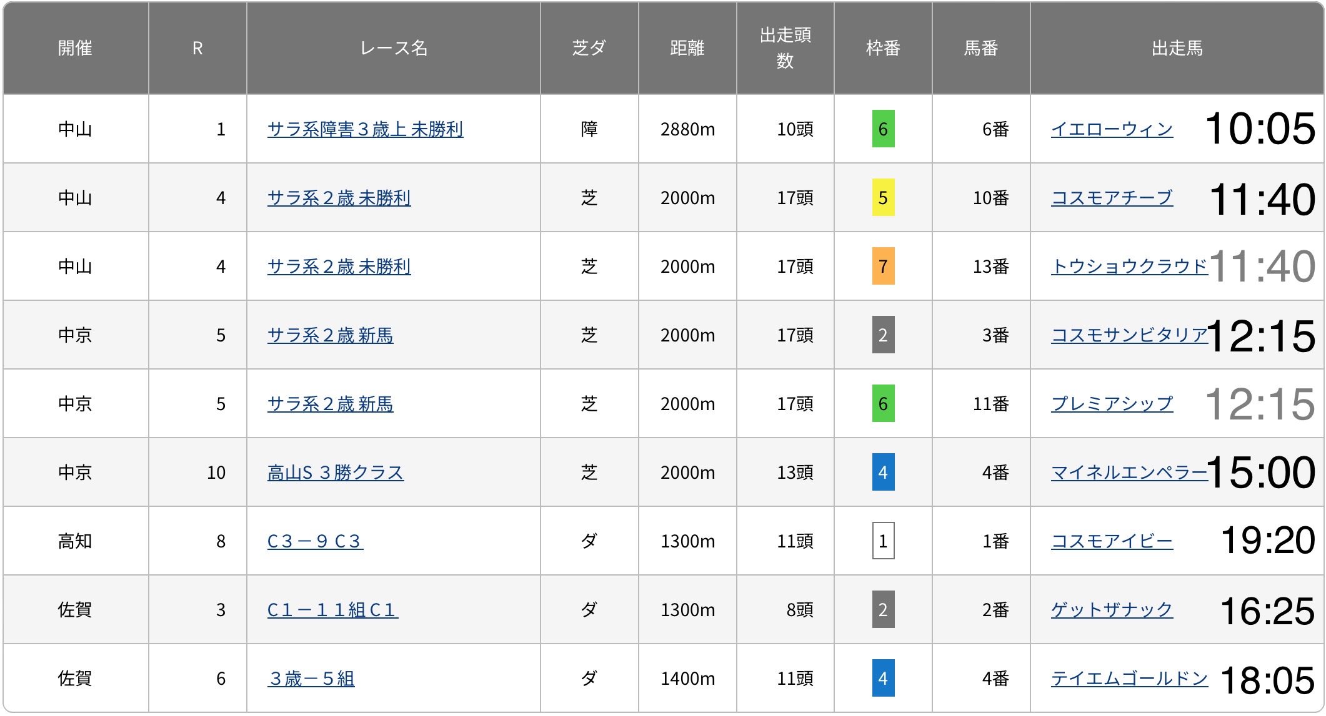Open the C３－９ C３ race link
Screen dimensions: 1326x716
315,541
